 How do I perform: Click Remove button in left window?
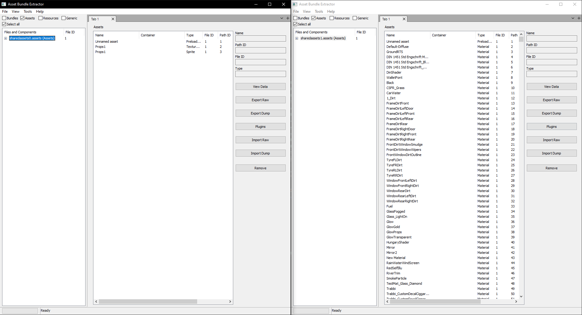coord(261,168)
